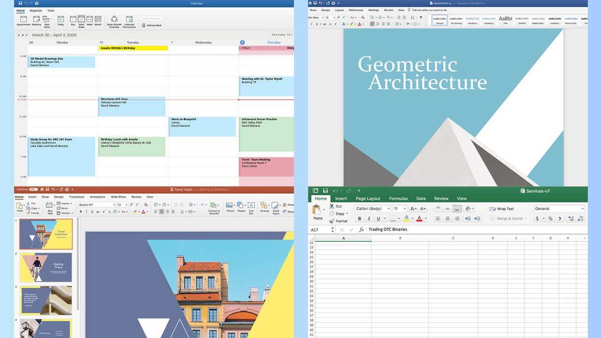601x338 pixels.
Task: Insert a Text Box in PowerPoint
Action: point(251,208)
